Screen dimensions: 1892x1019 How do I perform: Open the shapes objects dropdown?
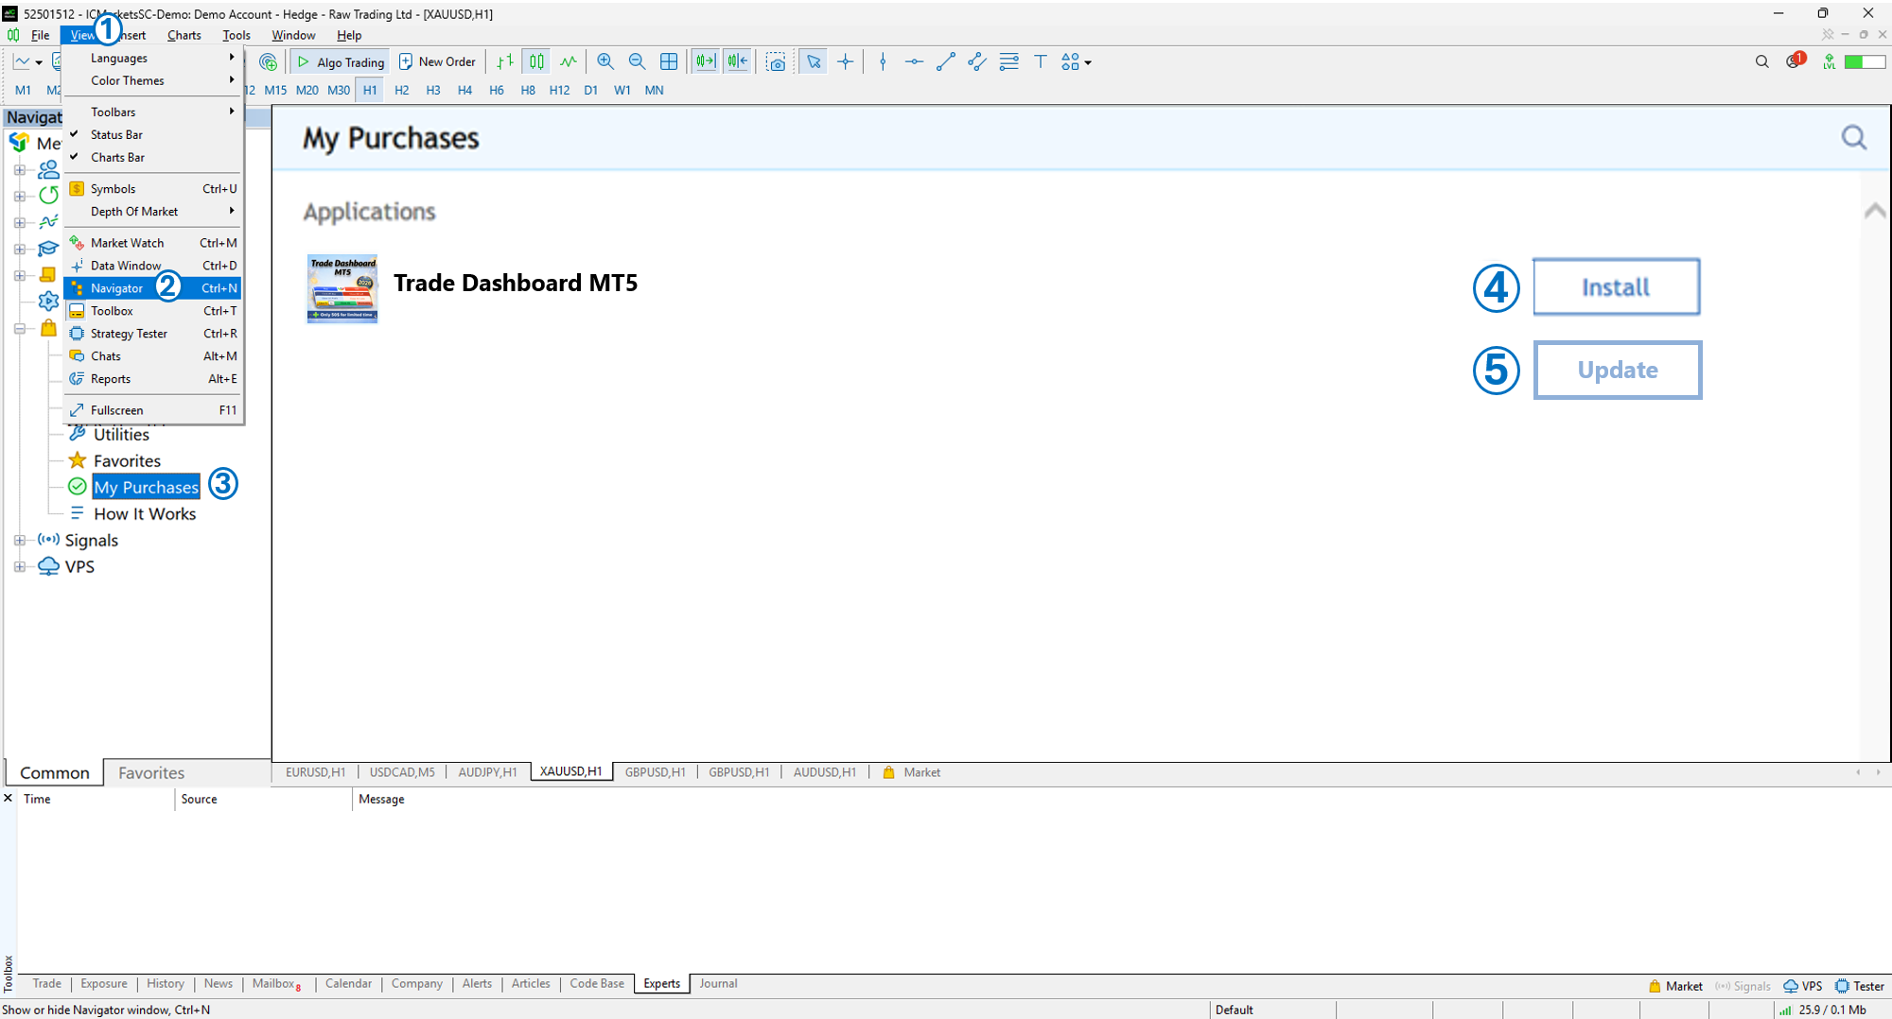coord(1076,61)
